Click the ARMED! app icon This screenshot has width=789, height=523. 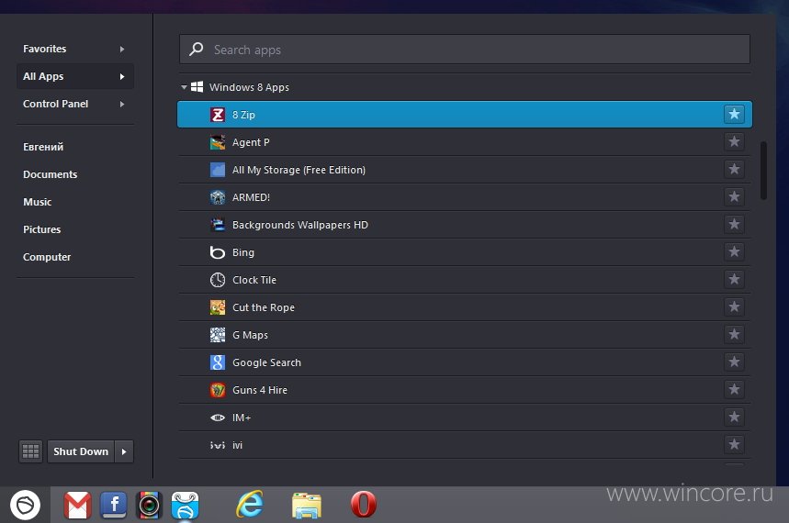(x=218, y=197)
